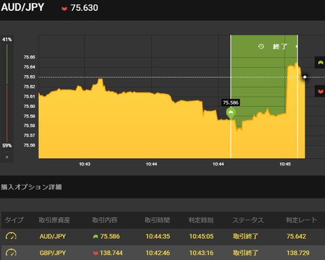Select the AUD/JPY asset title
Viewport: 325px width, 260px height.
22,7
